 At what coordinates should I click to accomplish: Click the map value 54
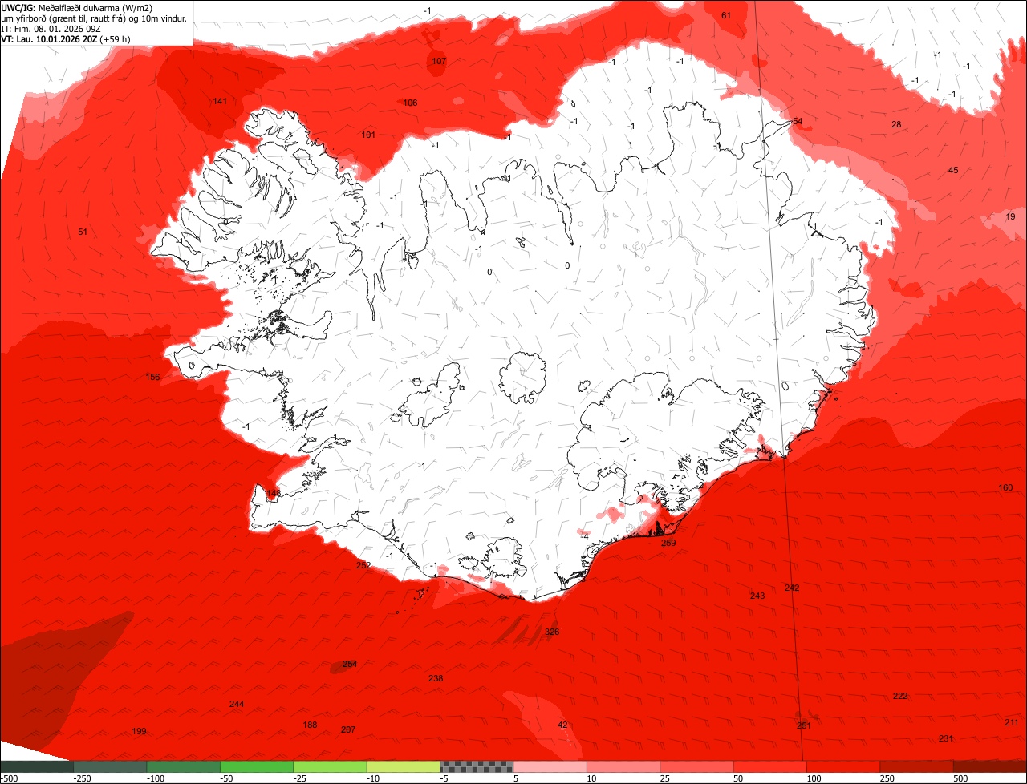(x=797, y=121)
